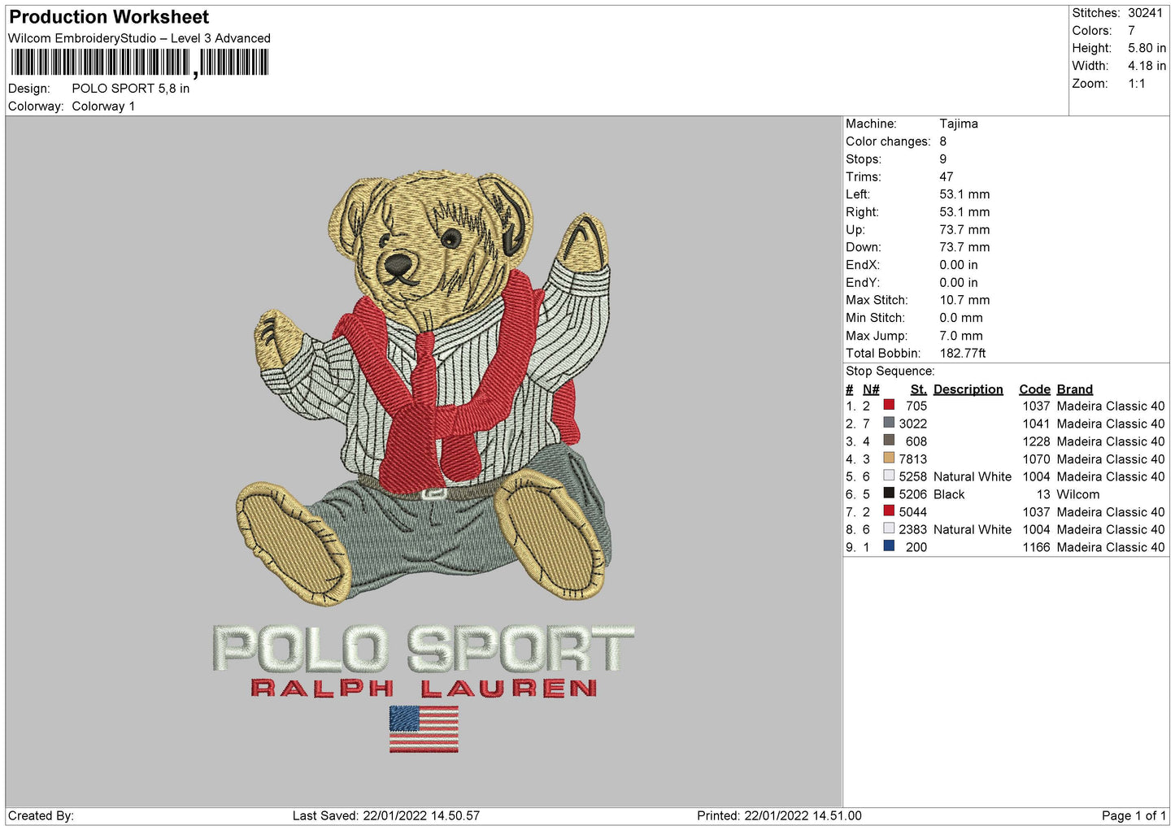1175x830 pixels.
Task: Select the Color changes value 8
Action: [943, 141]
